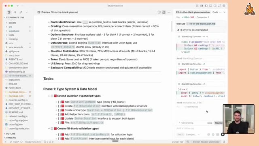The image size is (259, 146).
Task: Open the Search view icon
Action: pos(15,12)
